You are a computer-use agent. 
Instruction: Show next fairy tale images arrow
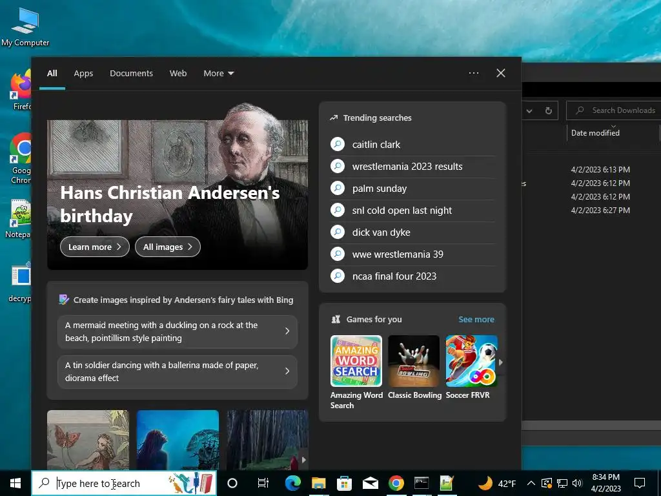click(303, 460)
